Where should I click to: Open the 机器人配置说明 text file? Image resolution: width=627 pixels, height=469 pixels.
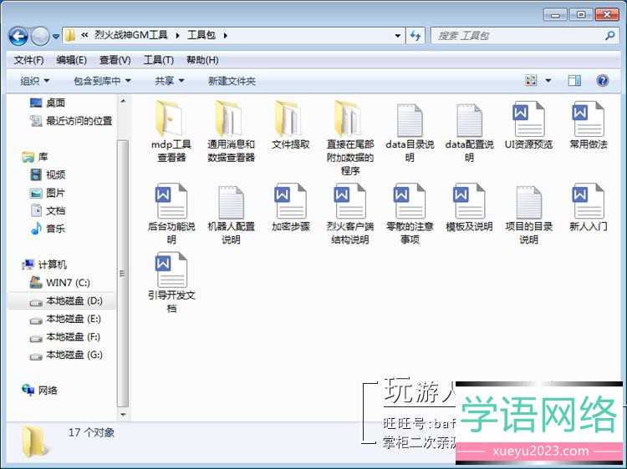click(x=230, y=202)
